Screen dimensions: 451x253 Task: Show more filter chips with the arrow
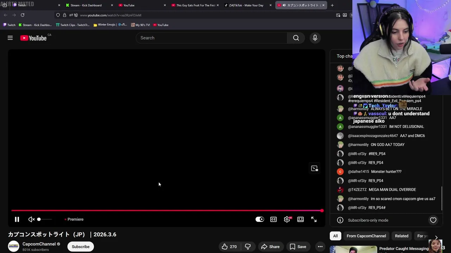(x=436, y=237)
